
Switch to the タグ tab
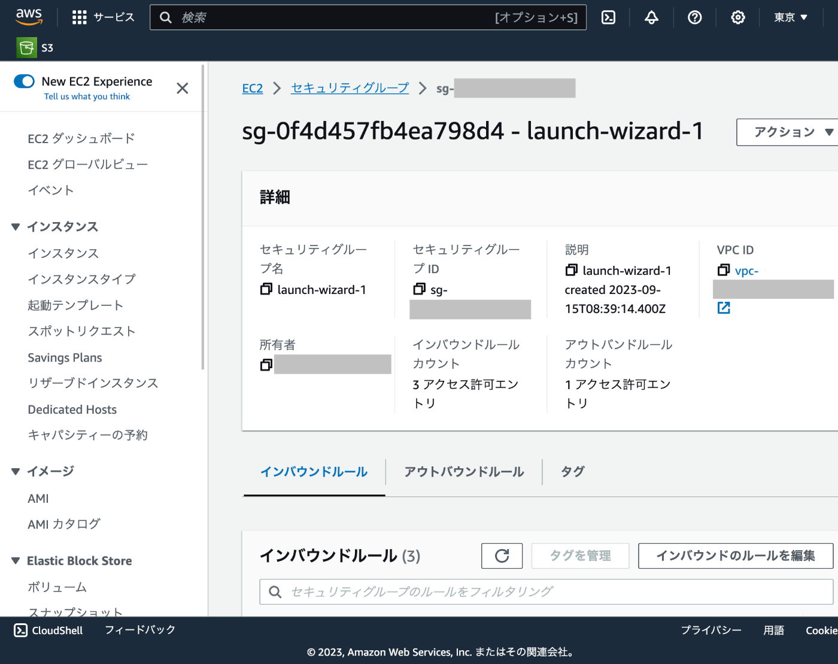click(572, 472)
